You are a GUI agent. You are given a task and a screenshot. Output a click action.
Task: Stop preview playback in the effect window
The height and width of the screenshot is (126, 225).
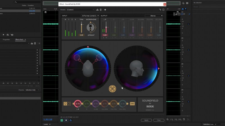click(66, 120)
